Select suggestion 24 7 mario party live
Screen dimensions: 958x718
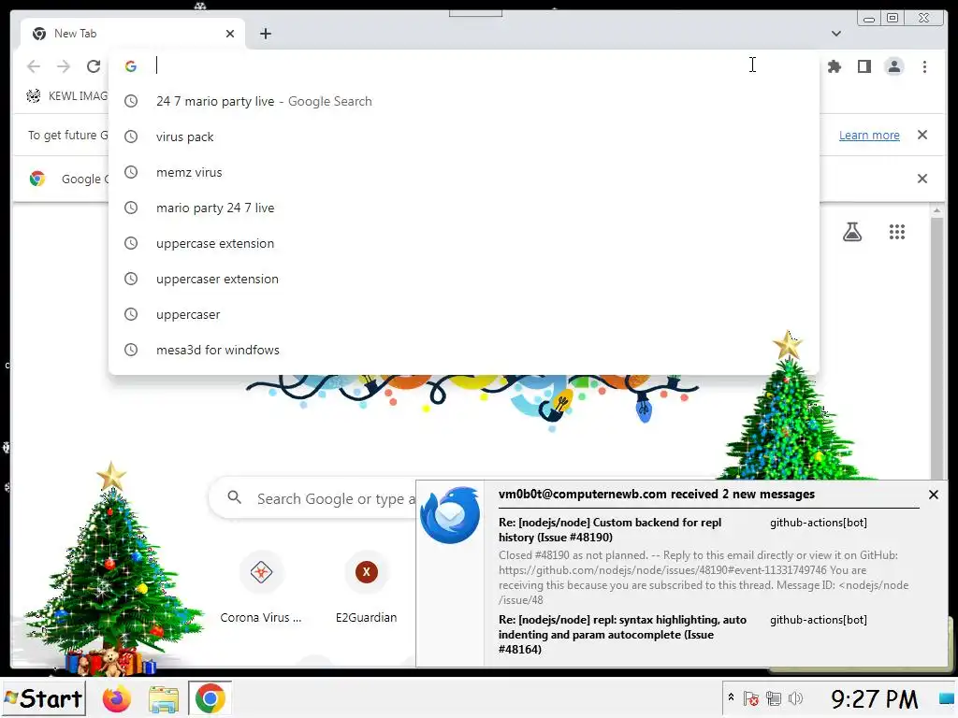464,101
